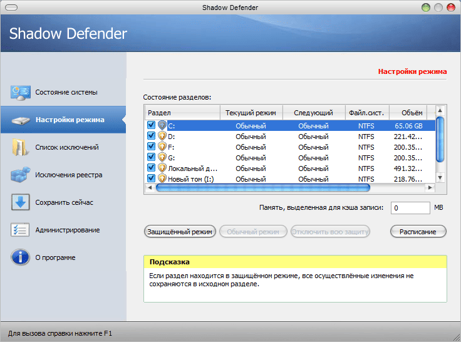This screenshot has height=342, width=461.
Task: Open Настройки режима section
Action: (x=63, y=120)
